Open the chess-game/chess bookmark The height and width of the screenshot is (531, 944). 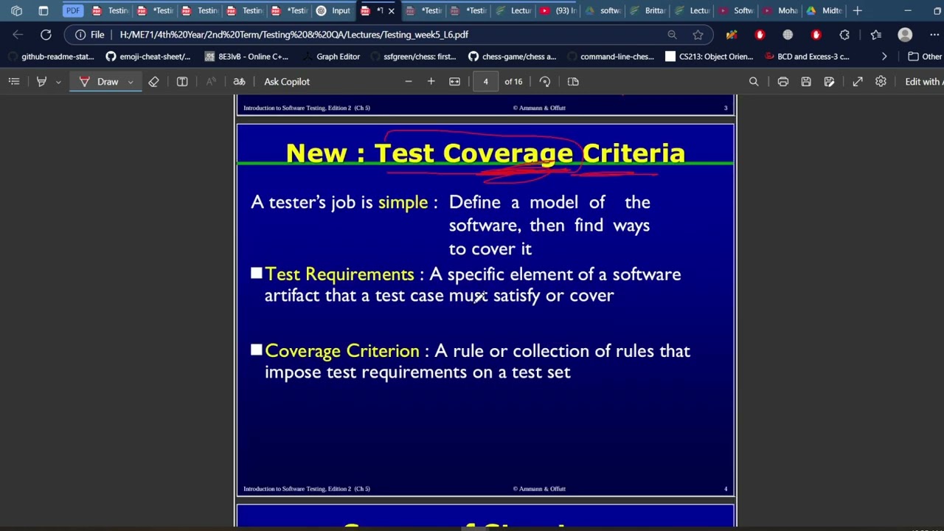click(512, 56)
